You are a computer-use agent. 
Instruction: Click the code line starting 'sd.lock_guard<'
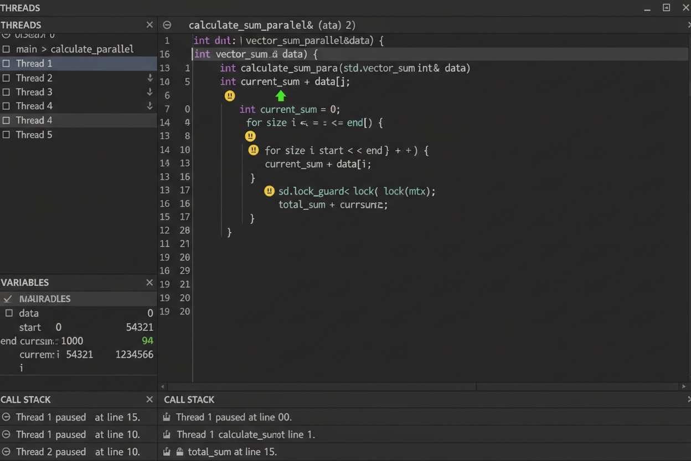click(x=357, y=191)
